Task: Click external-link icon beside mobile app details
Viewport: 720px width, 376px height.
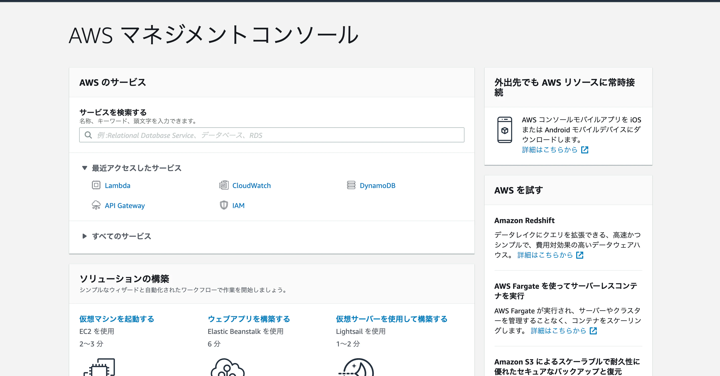Action: click(x=584, y=150)
